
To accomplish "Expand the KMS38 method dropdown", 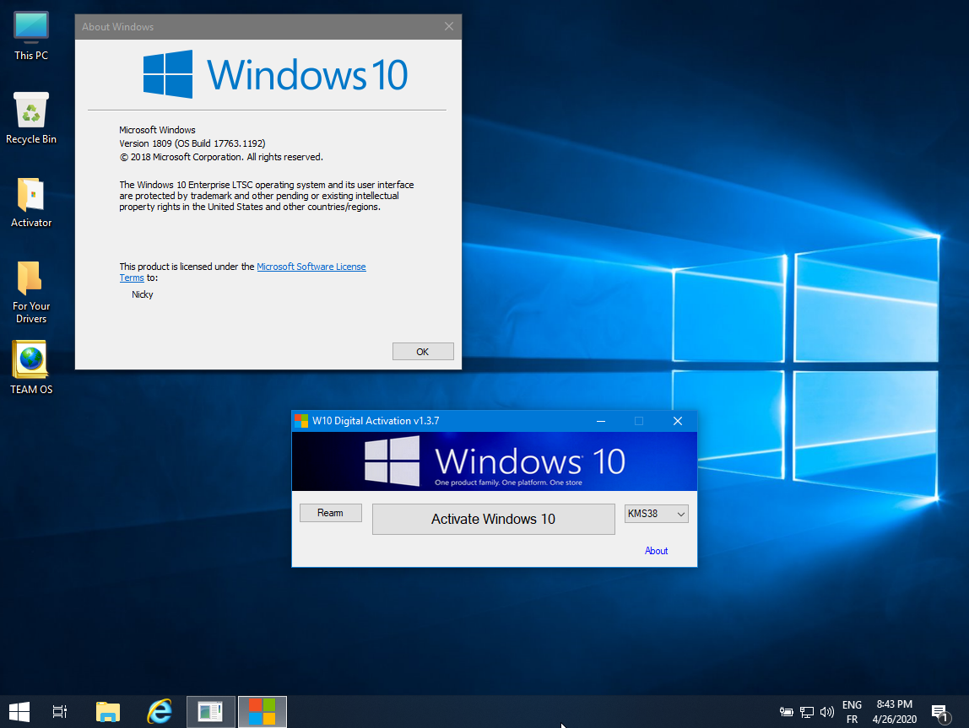I will [x=657, y=514].
